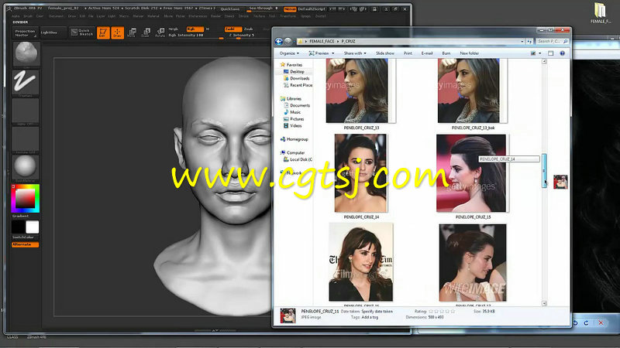Click Burn in Explorer toolbar

click(x=446, y=53)
